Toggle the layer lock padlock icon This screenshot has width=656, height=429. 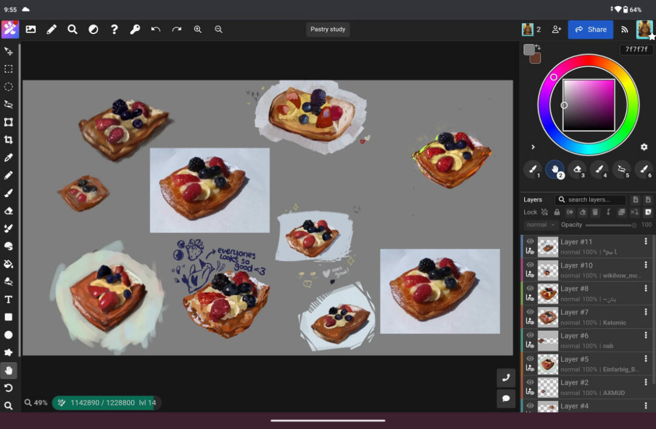[x=557, y=212]
